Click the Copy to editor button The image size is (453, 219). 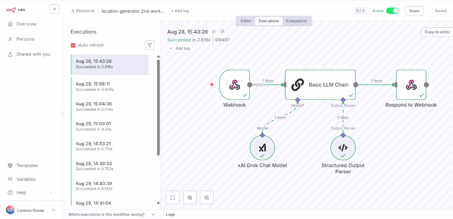[437, 32]
